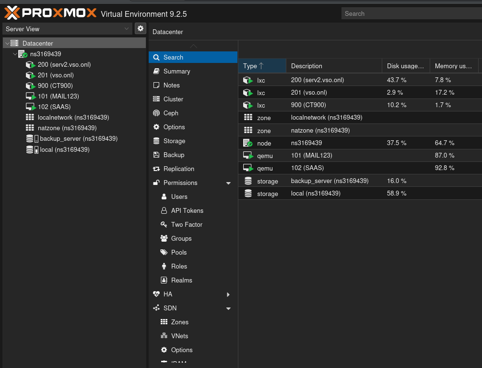This screenshot has height=368, width=482.
Task: Select the lxc row 900 (CT900) in the table
Action: click(x=360, y=105)
